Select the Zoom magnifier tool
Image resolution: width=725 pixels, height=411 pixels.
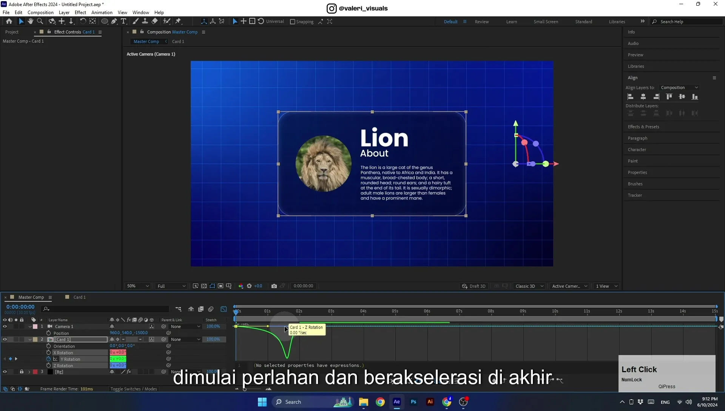pyautogui.click(x=40, y=22)
